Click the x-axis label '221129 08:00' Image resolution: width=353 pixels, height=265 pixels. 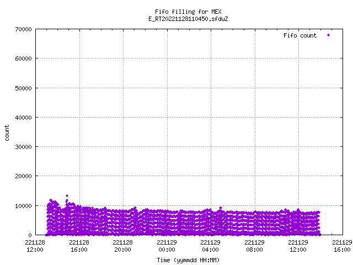point(255,246)
